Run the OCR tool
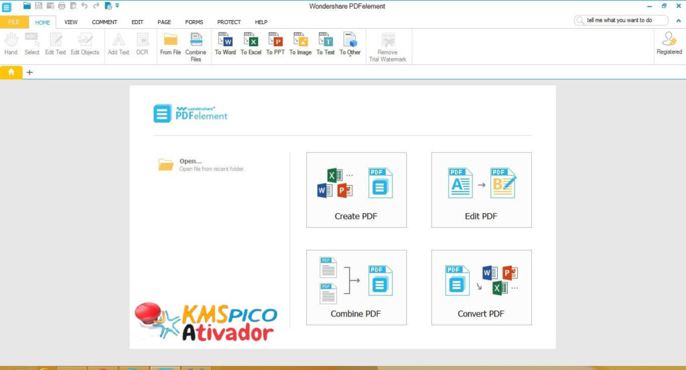 [142, 44]
